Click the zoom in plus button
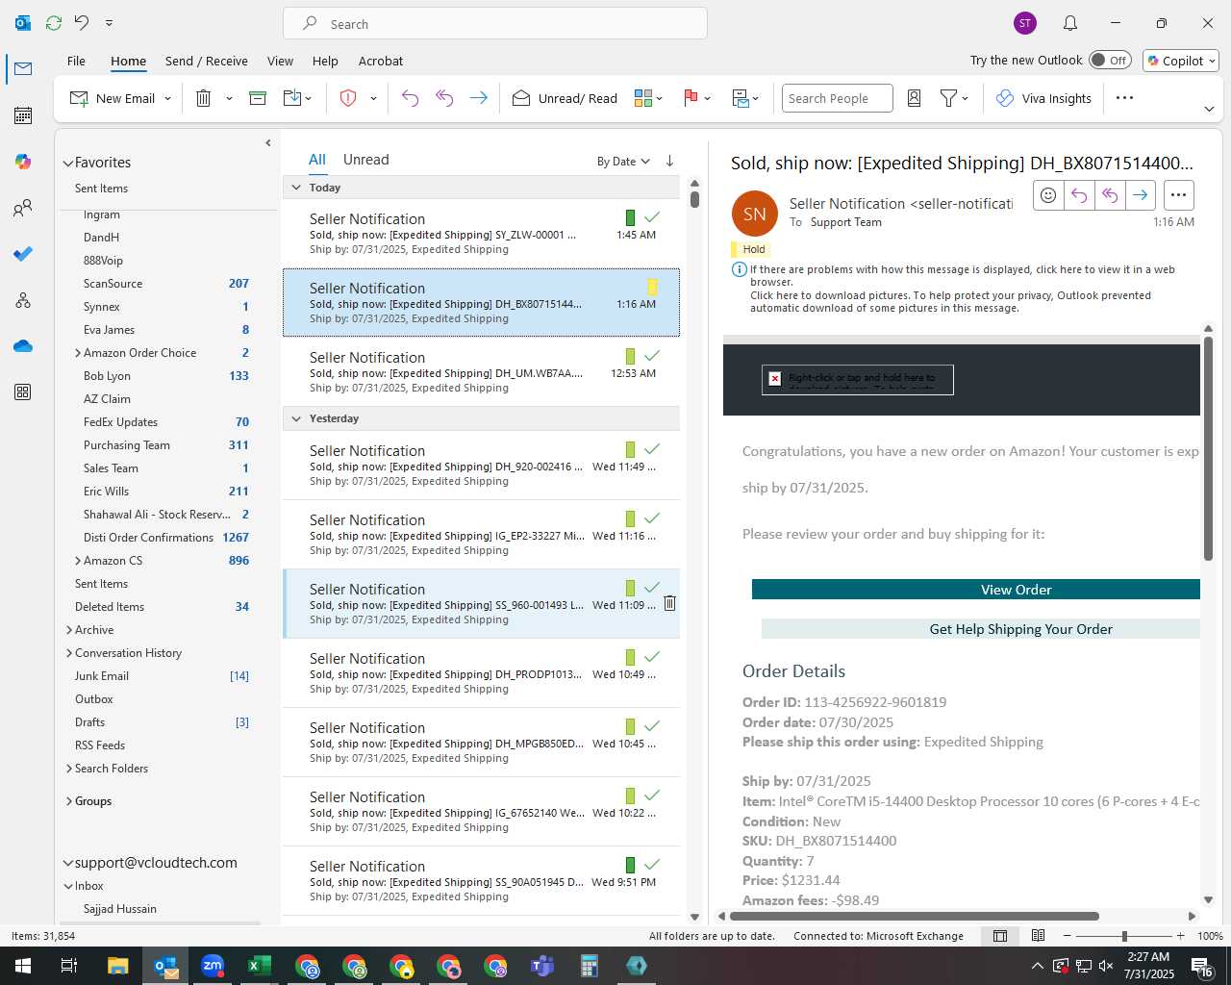 [x=1180, y=936]
